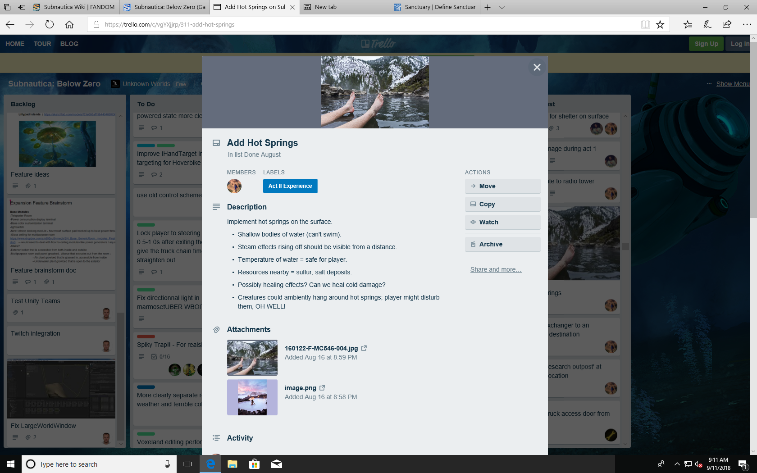757x473 pixels.
Task: Open the TOUR menu item
Action: 42,44
